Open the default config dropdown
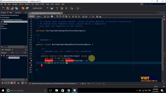166x93 pixels. coord(40,8)
